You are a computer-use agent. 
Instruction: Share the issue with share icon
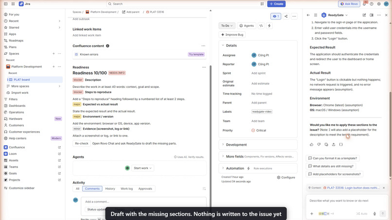(x=286, y=16)
